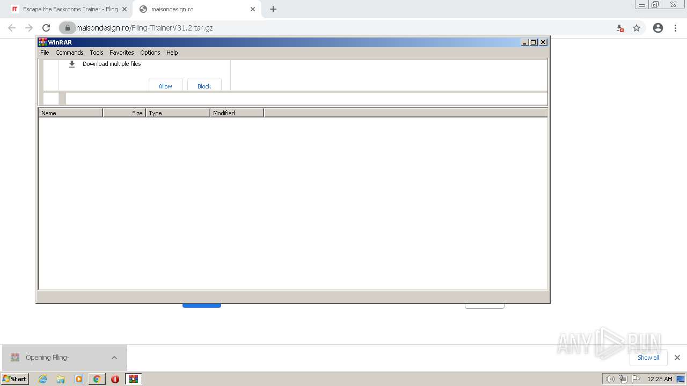The height and width of the screenshot is (386, 687).
Task: Open Windows Media Player from taskbar
Action: point(79,379)
